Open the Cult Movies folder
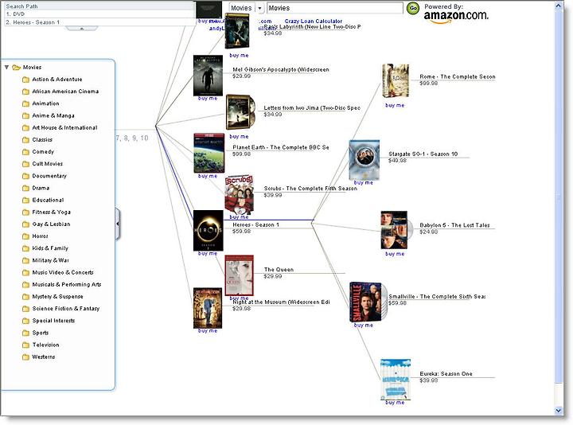The image size is (573, 425). coord(42,164)
